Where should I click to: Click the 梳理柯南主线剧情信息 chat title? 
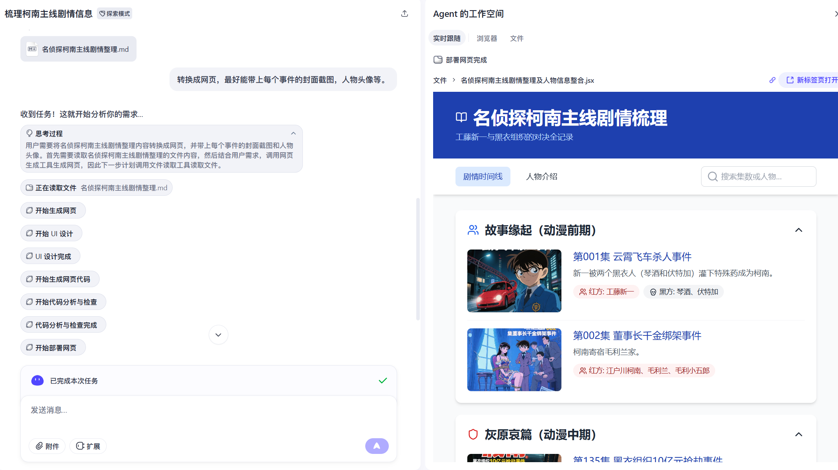(49, 14)
